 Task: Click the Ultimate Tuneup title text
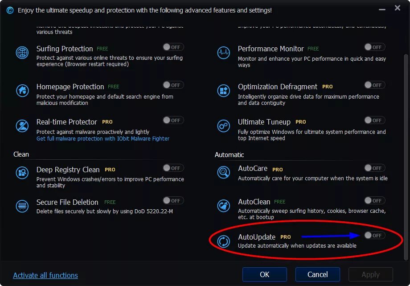(264, 122)
